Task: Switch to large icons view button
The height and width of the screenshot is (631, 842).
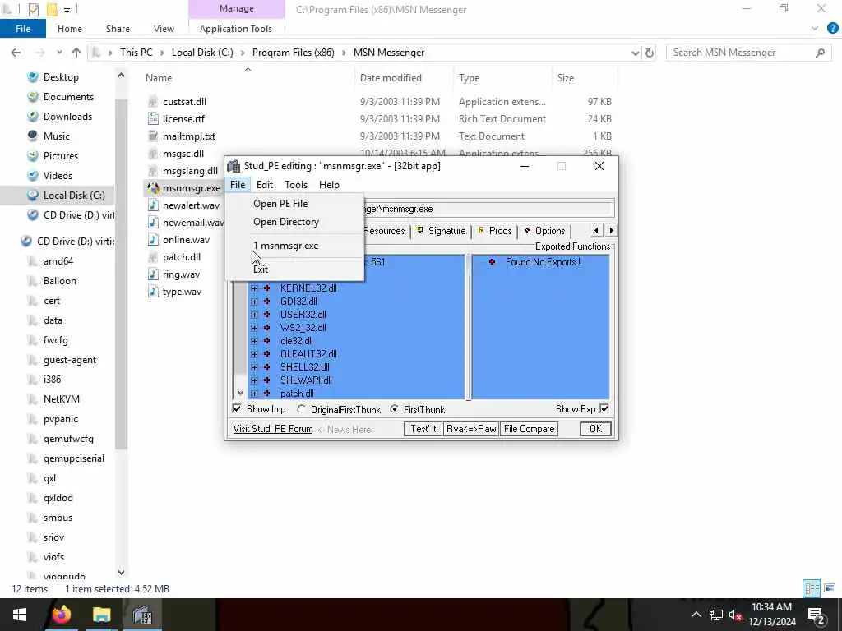Action: click(x=830, y=588)
